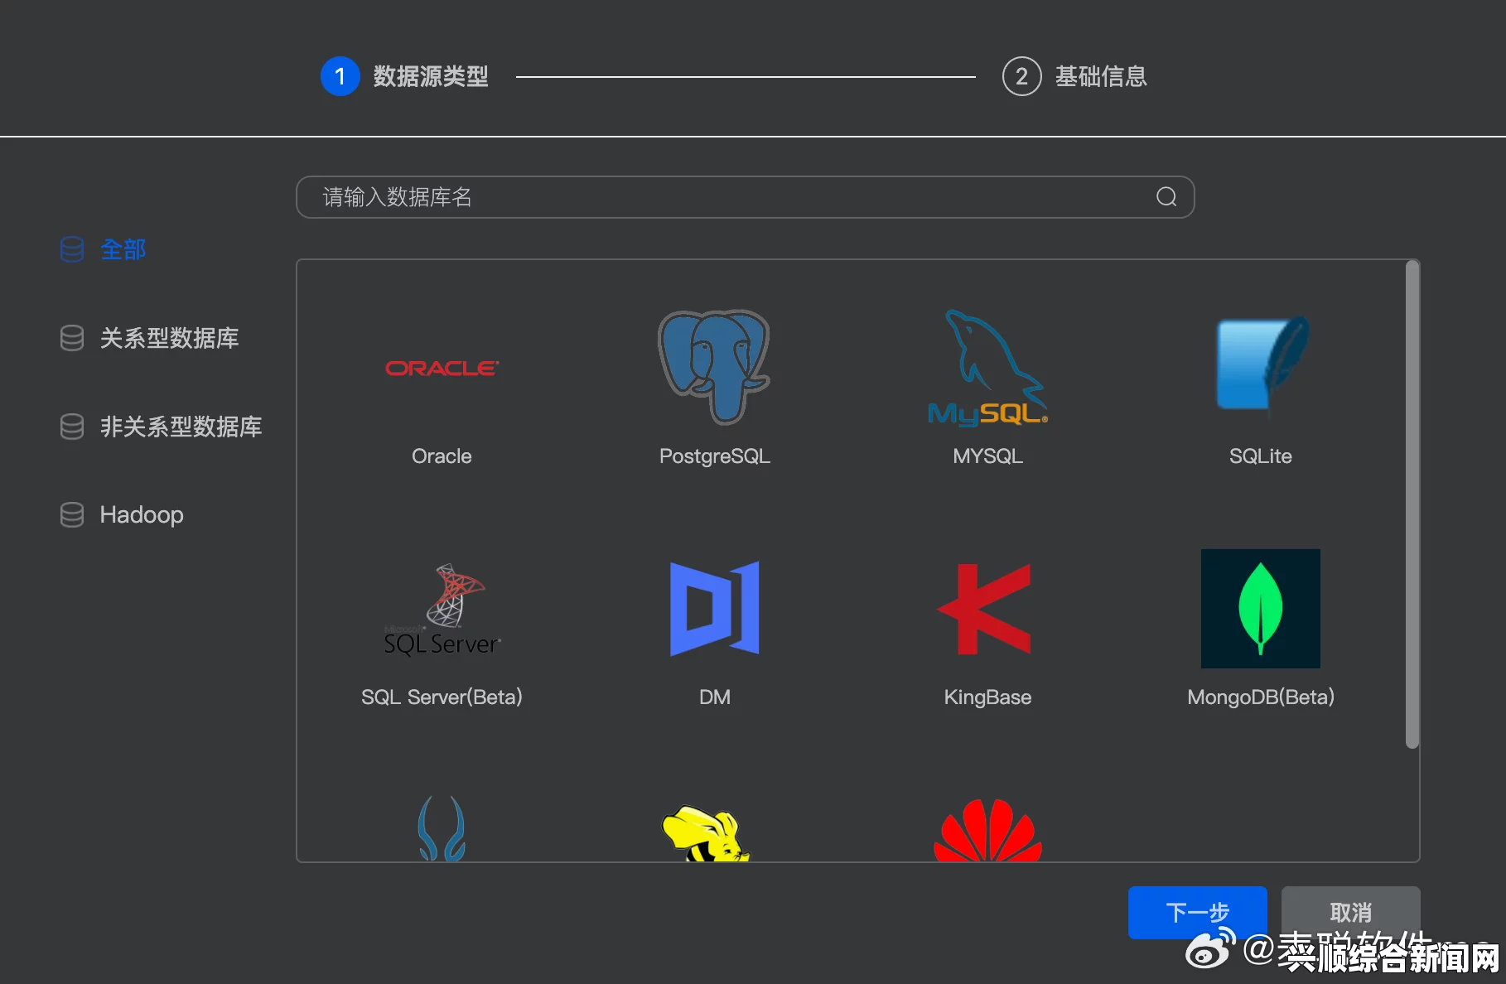Pick the MySQL dolphin logo

(x=987, y=368)
